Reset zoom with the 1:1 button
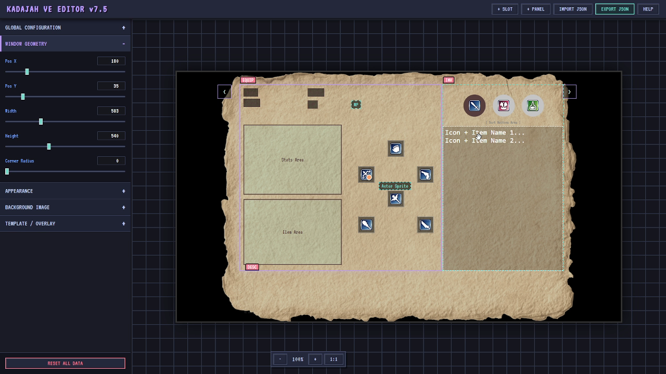This screenshot has width=666, height=374. (x=334, y=359)
